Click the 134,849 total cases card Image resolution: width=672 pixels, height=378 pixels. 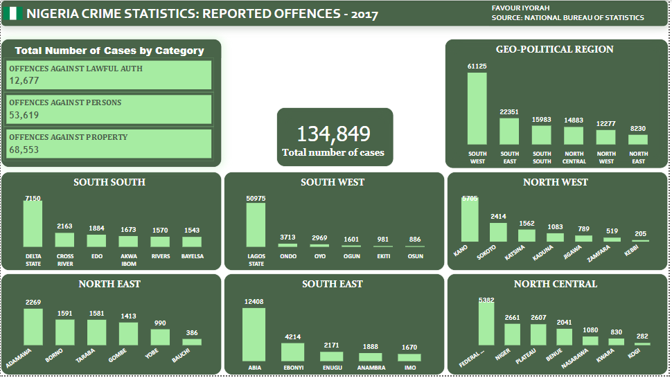point(334,137)
